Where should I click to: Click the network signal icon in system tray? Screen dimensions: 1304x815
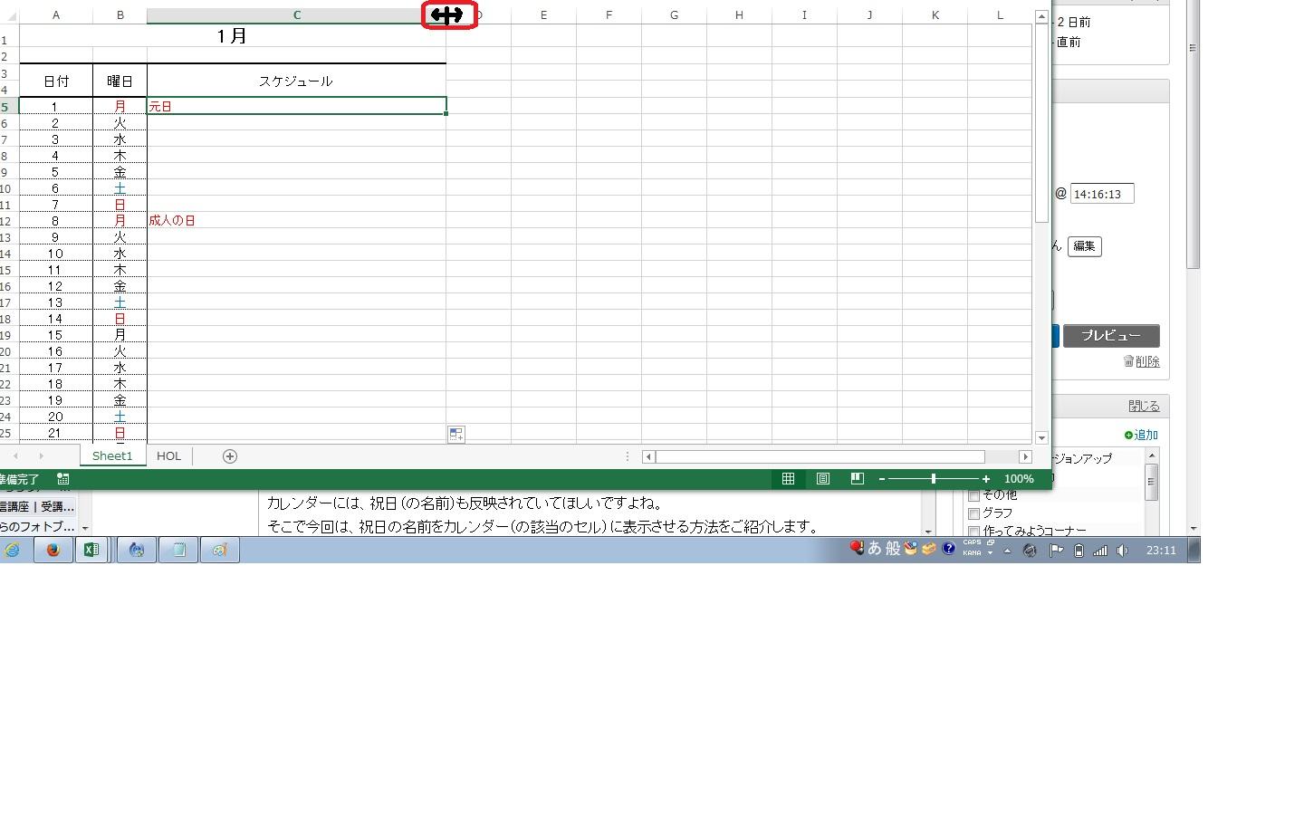pyautogui.click(x=1100, y=550)
